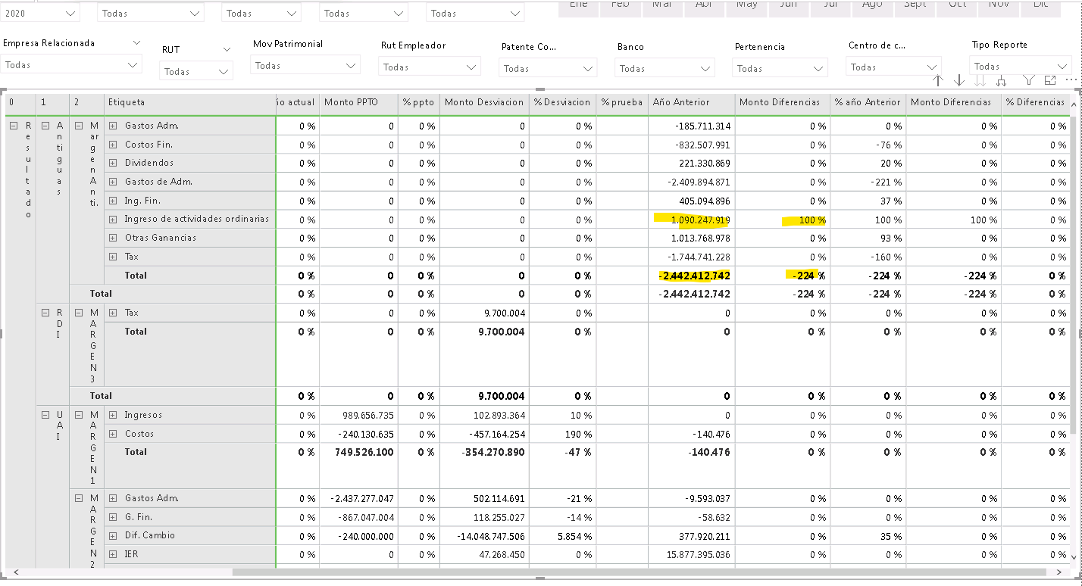Sort by the Año Anterior column header
This screenshot has width=1082, height=586.
[x=691, y=102]
